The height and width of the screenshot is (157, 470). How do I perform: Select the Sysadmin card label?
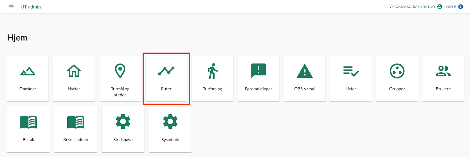pos(170,140)
